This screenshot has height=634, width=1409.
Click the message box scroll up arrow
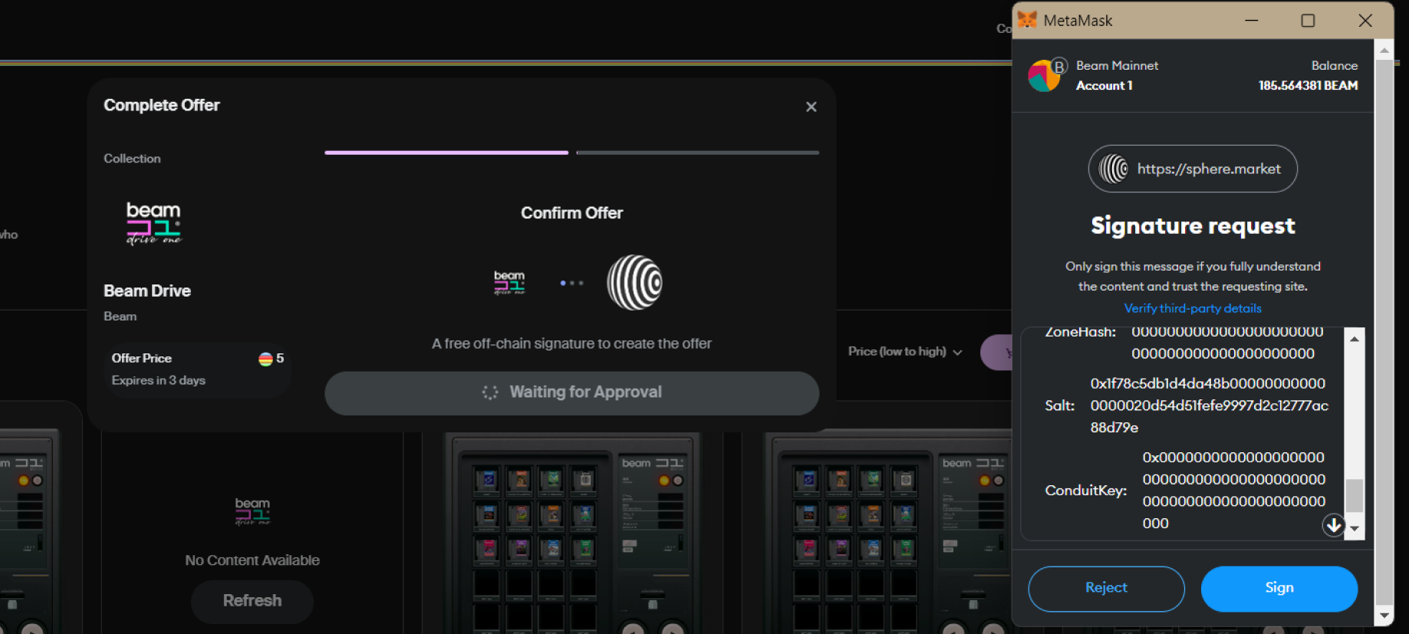click(1355, 338)
